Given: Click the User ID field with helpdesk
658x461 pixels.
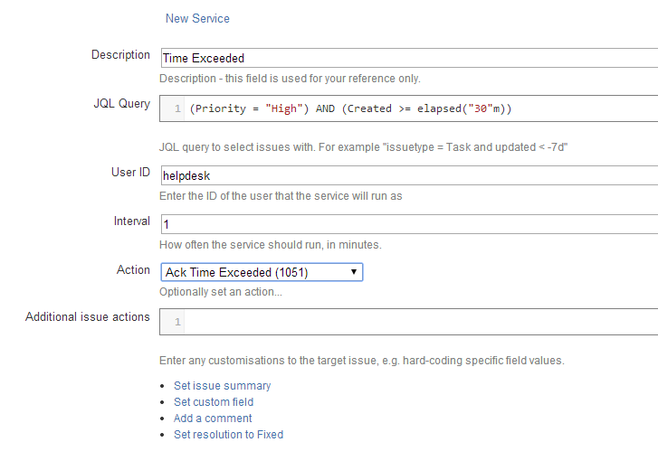Looking at the screenshot, I should [x=409, y=175].
